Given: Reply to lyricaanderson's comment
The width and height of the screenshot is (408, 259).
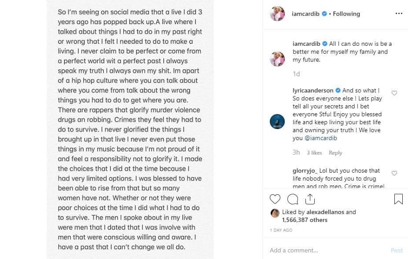Looking at the screenshot, I should (x=335, y=152).
